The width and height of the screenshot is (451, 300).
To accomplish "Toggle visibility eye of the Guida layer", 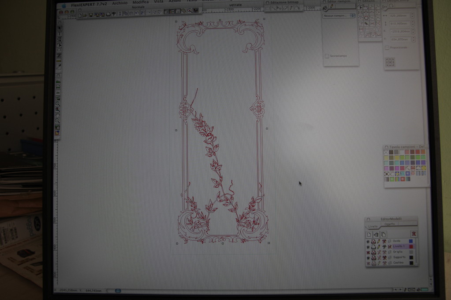I will 368,242.
